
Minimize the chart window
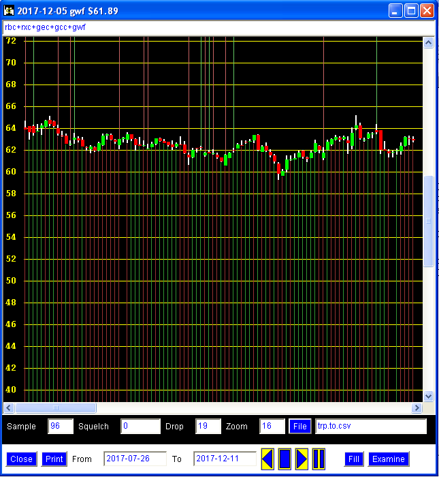tap(395, 11)
